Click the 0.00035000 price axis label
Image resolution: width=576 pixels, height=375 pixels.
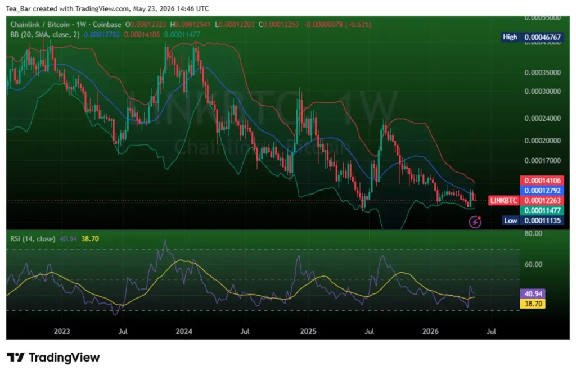[543, 73]
